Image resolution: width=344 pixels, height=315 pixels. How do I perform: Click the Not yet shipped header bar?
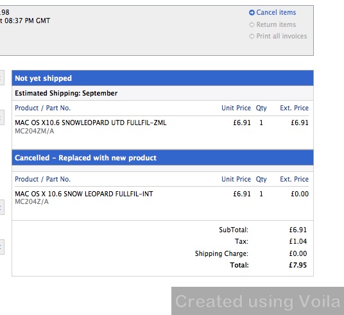click(x=162, y=78)
